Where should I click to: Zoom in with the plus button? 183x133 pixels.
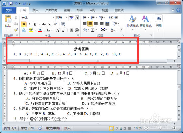click(x=174, y=128)
